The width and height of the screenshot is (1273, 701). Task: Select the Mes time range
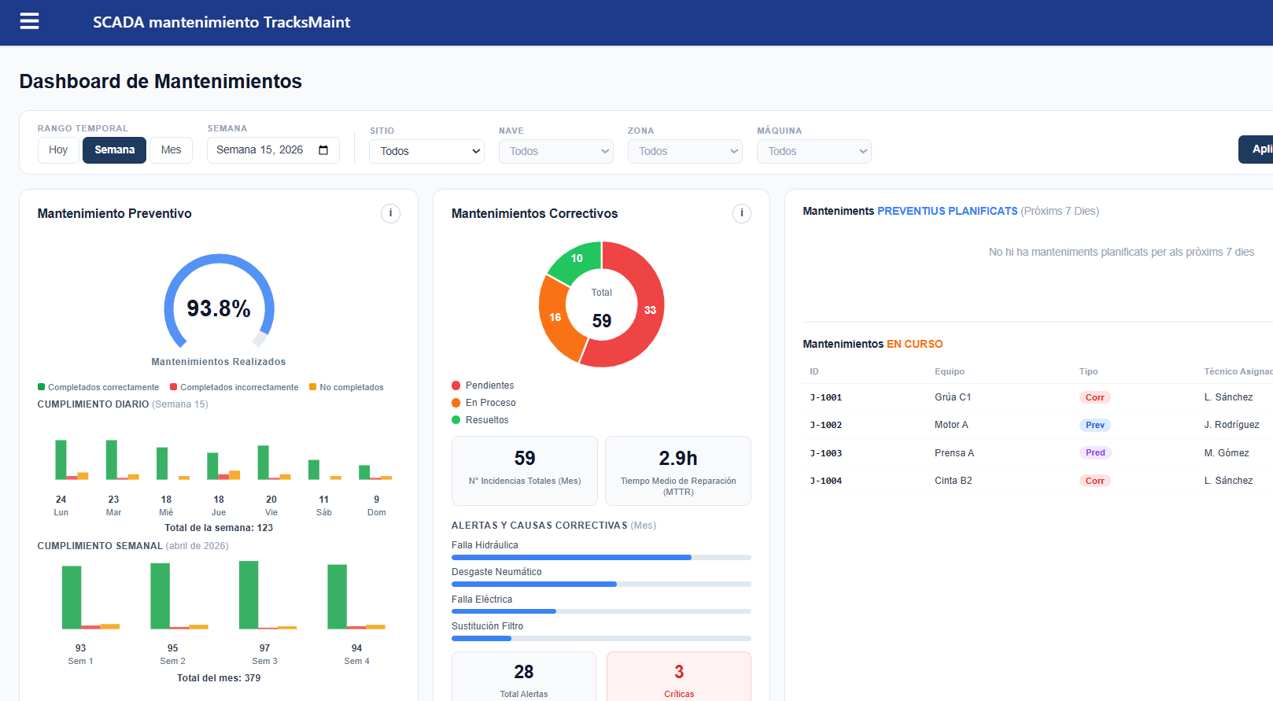click(x=171, y=150)
